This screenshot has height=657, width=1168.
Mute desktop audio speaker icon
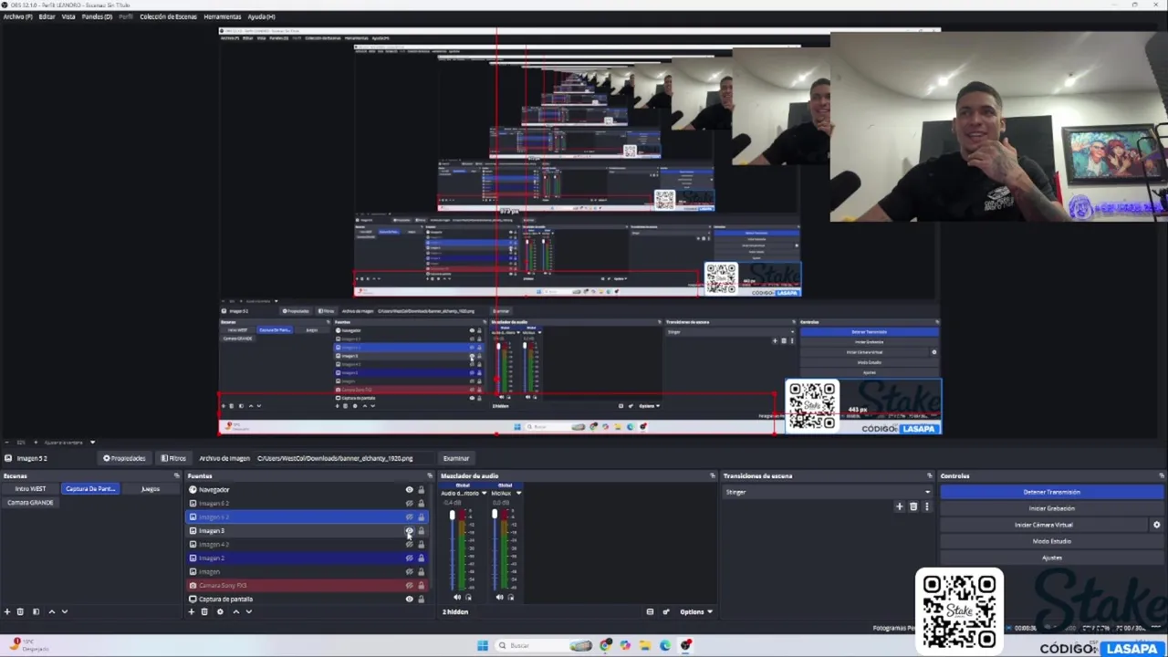[457, 598]
